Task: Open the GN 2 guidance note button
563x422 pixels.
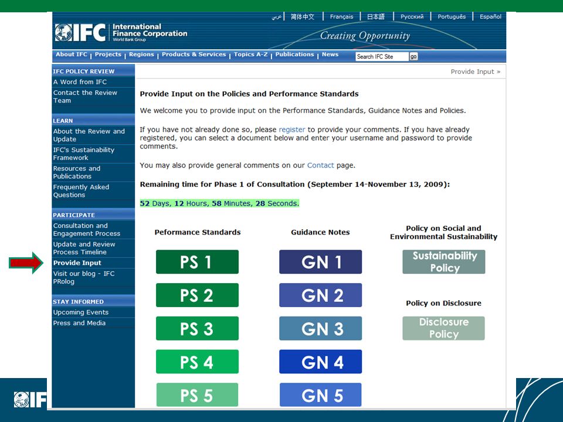Action: click(x=321, y=295)
